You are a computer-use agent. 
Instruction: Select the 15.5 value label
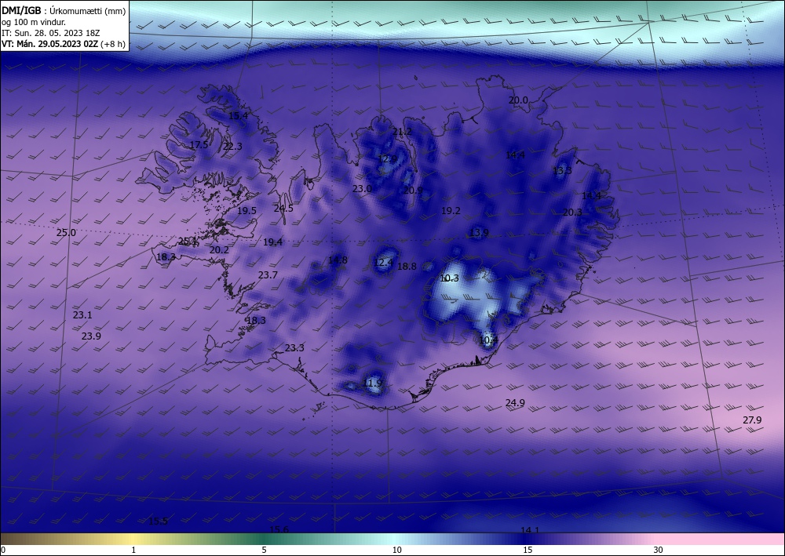click(x=159, y=521)
